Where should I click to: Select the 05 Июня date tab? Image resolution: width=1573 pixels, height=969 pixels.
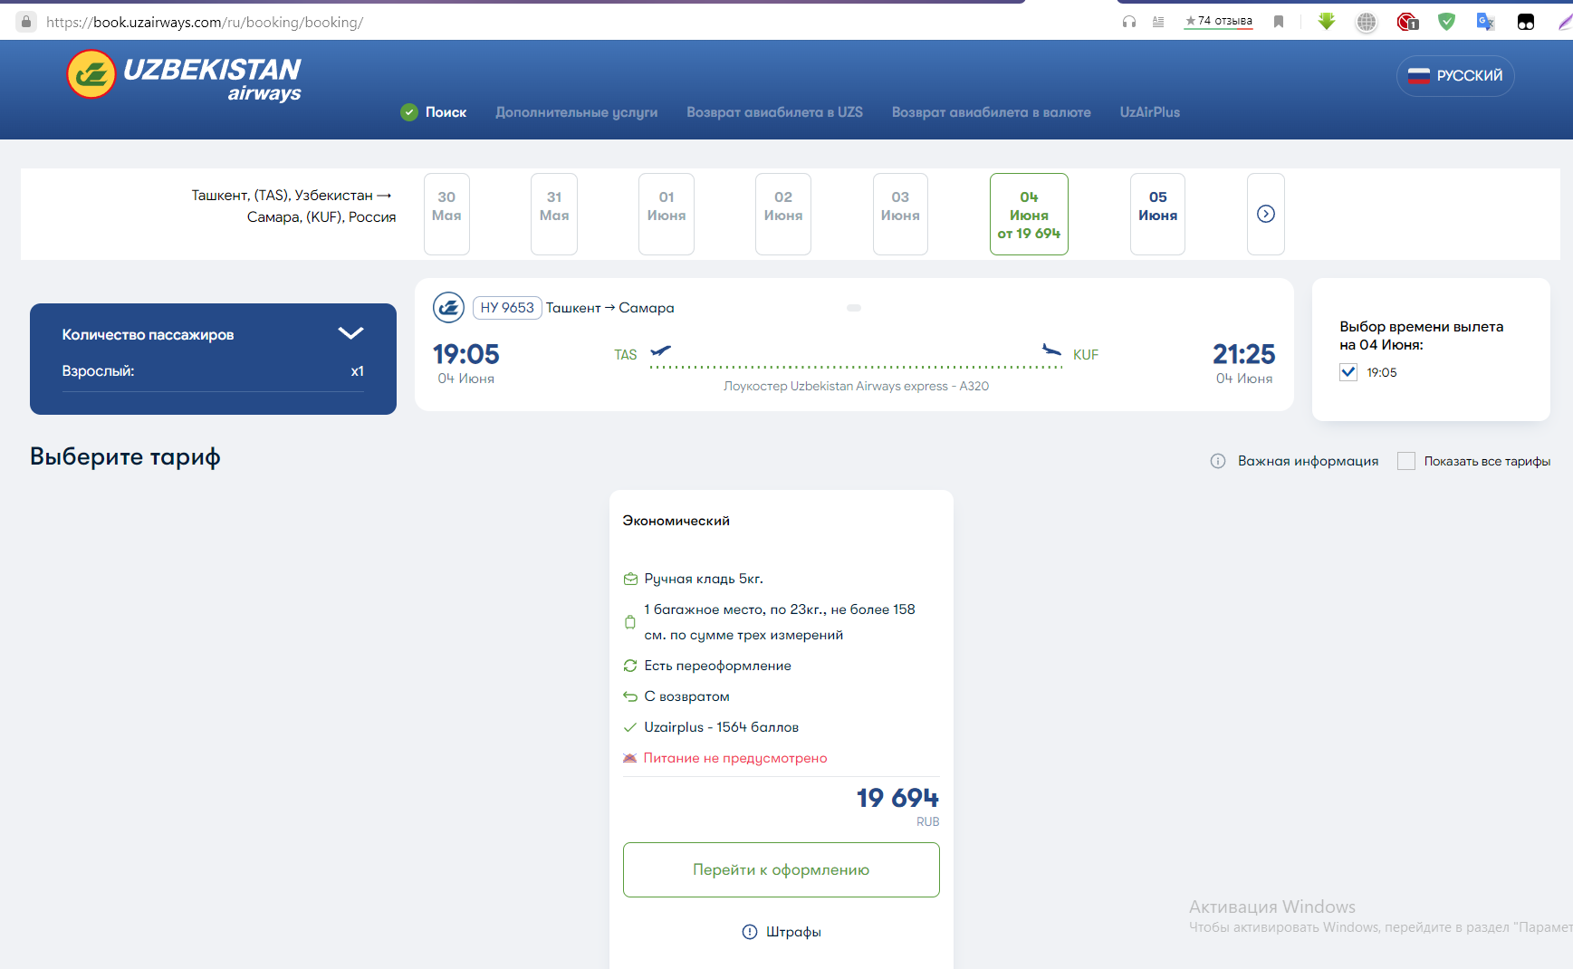(x=1157, y=214)
